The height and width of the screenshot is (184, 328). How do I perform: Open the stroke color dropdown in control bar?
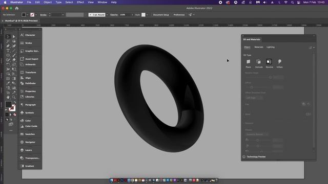(36, 15)
